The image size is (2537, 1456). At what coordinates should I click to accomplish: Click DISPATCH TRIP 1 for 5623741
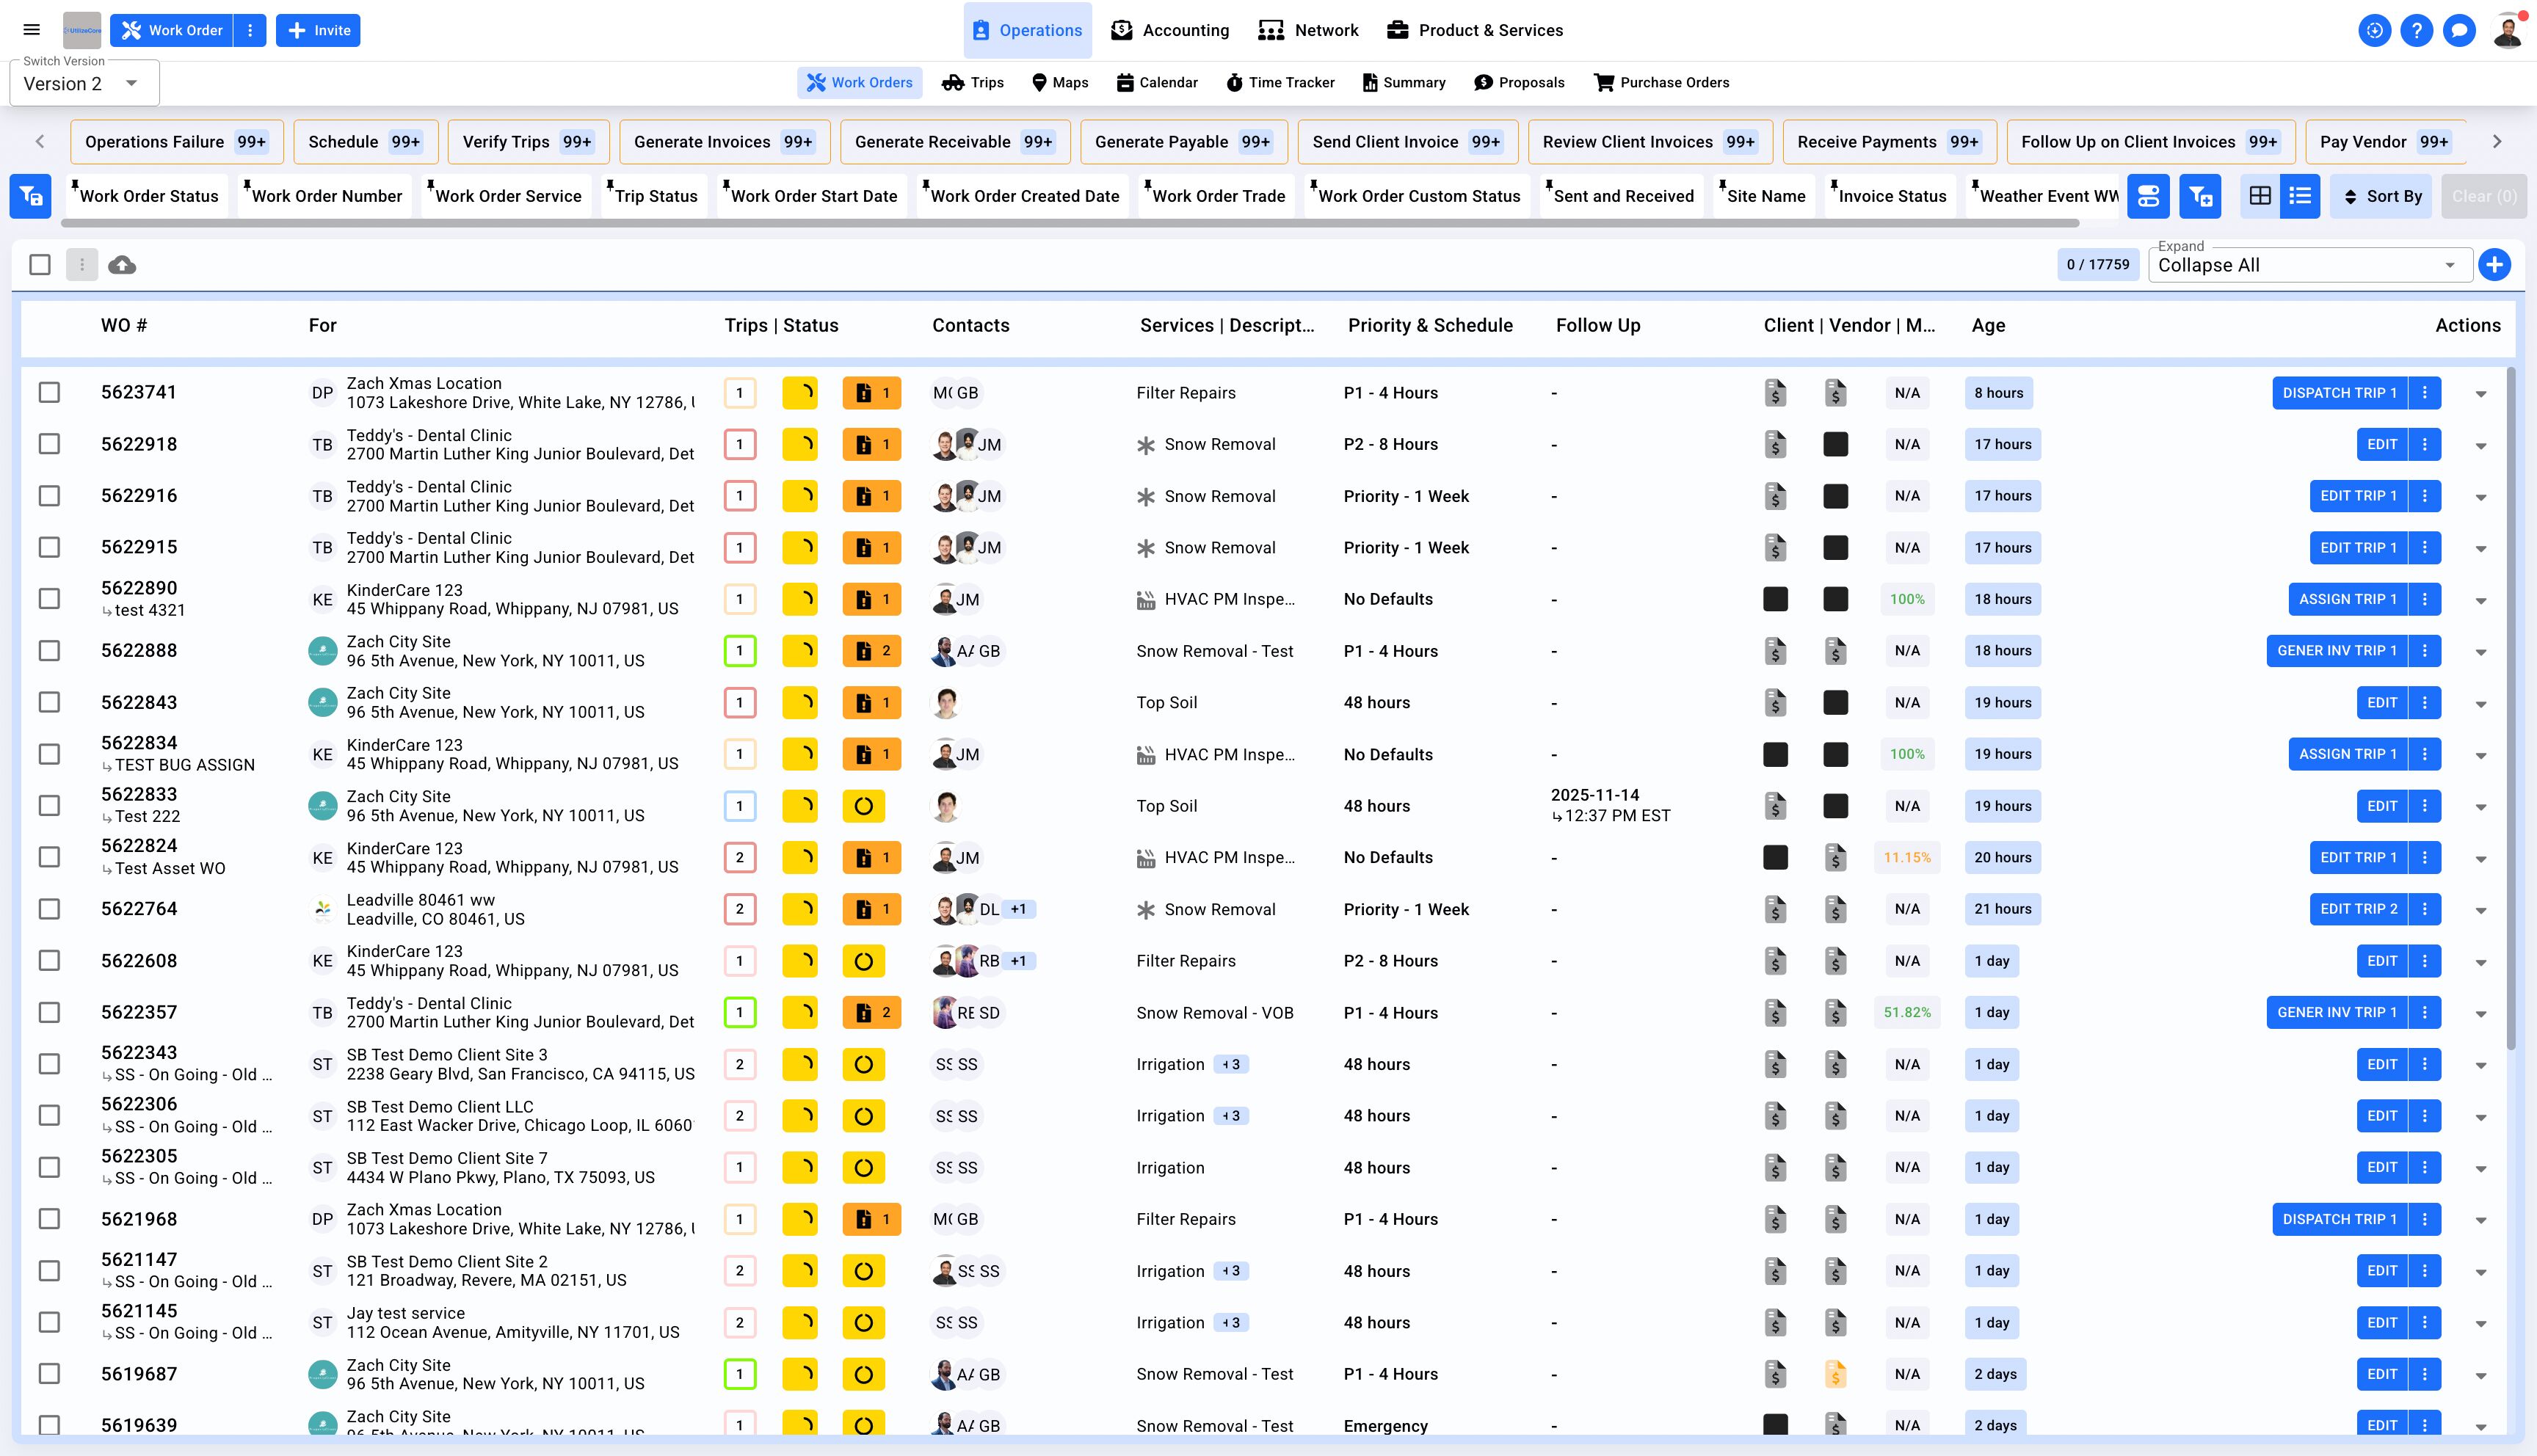[x=2339, y=393]
